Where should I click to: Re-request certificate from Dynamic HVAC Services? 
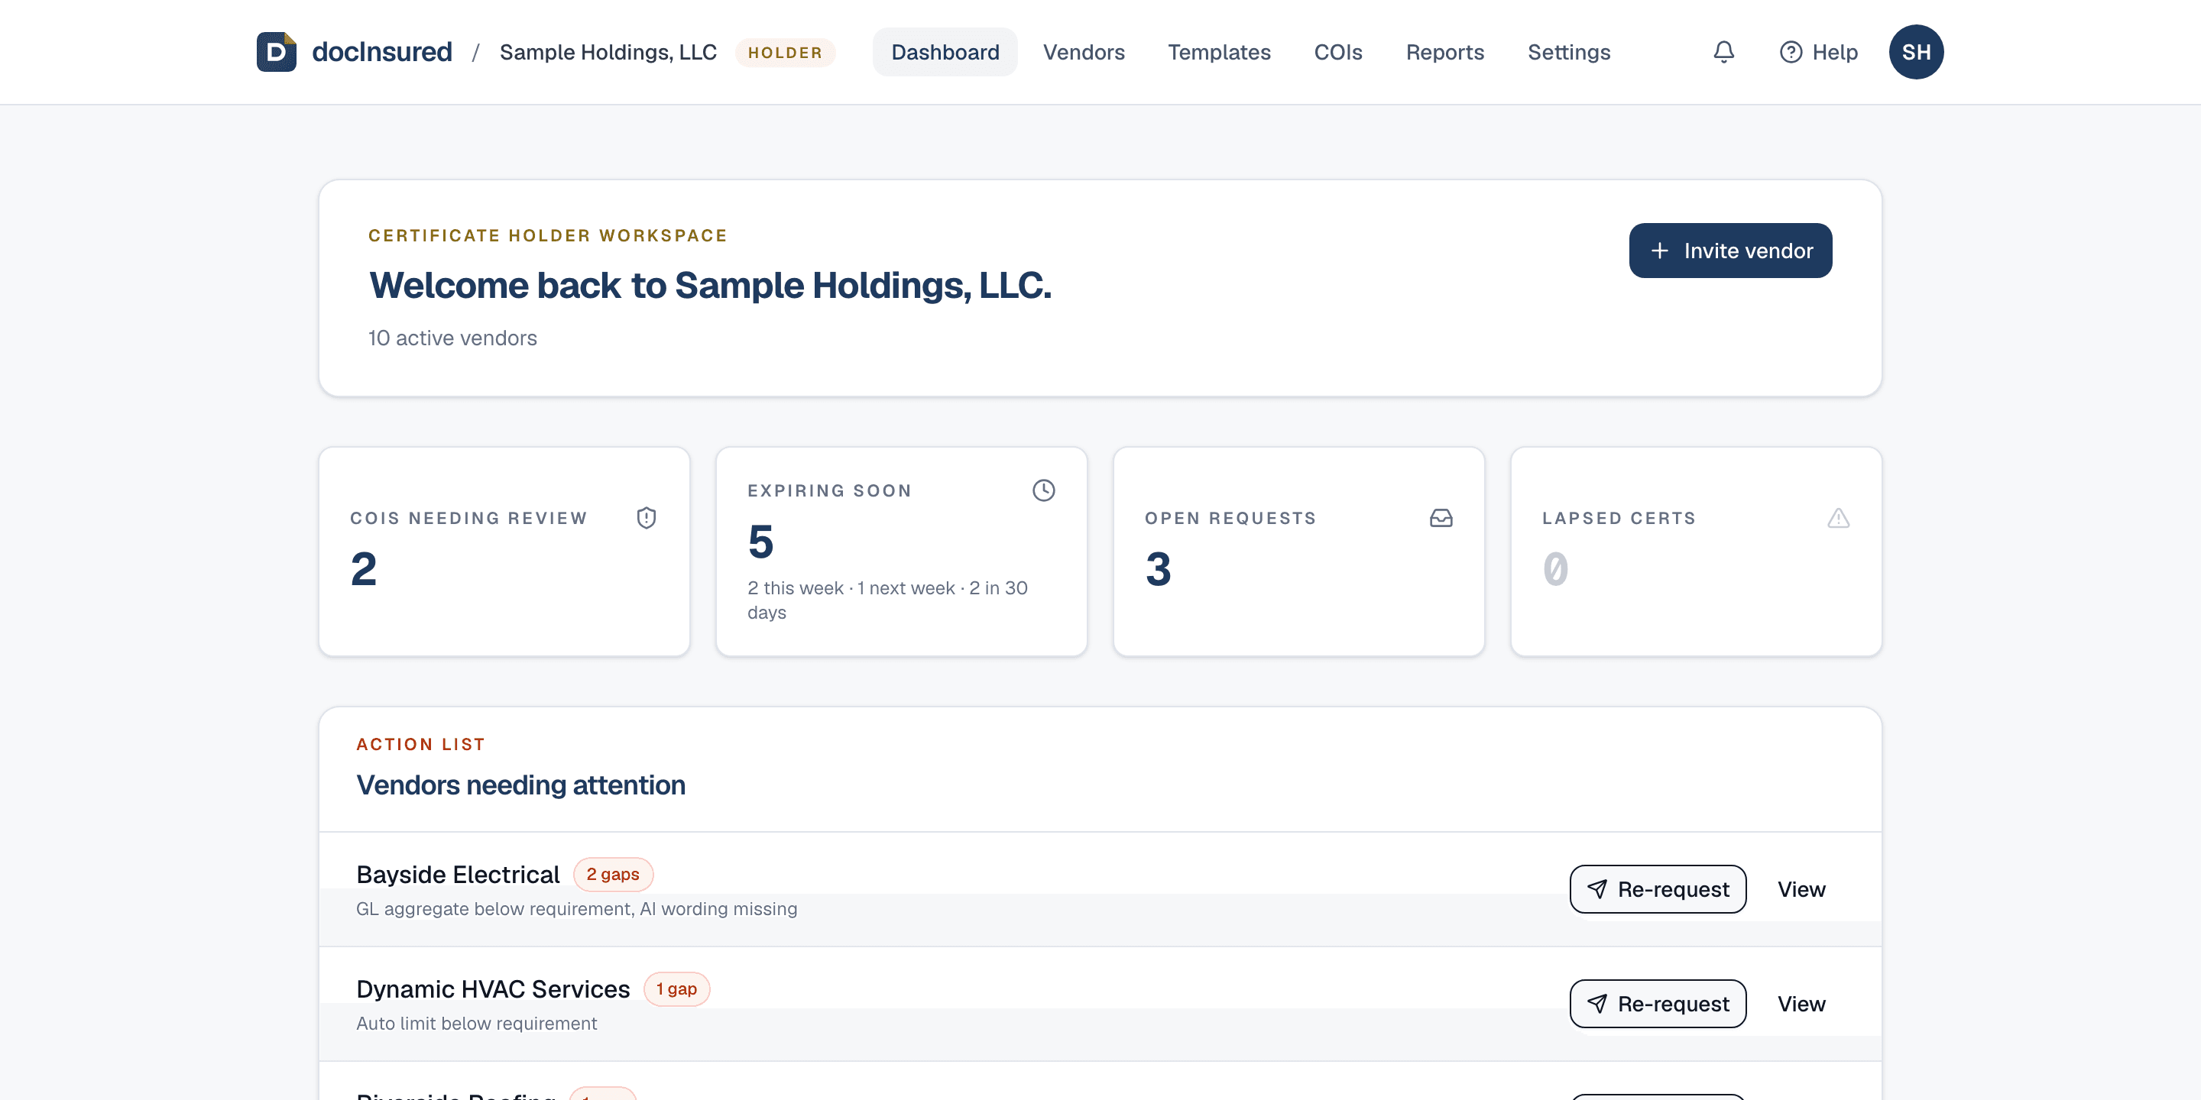pos(1657,1004)
